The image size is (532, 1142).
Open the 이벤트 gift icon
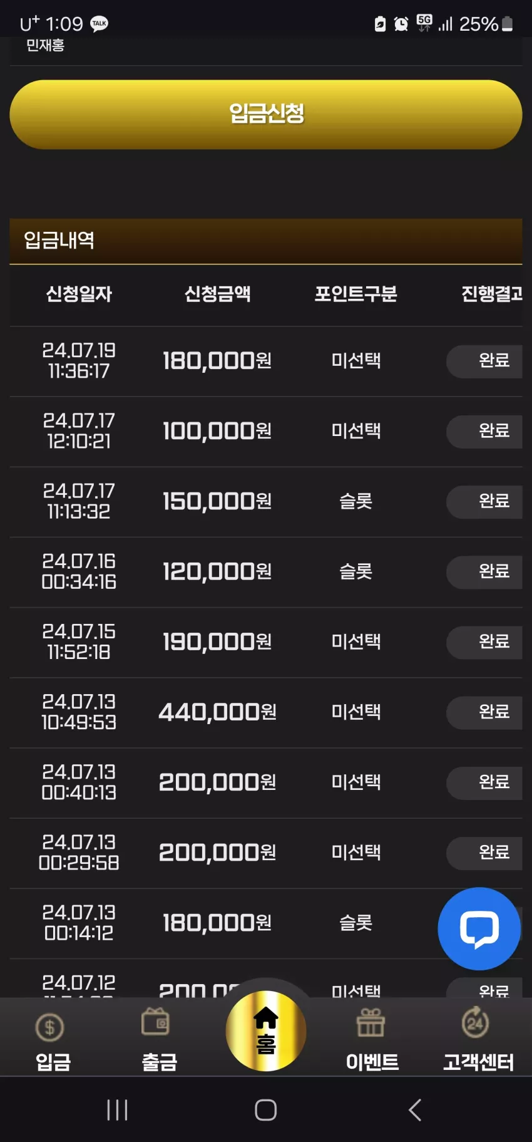tap(371, 1022)
